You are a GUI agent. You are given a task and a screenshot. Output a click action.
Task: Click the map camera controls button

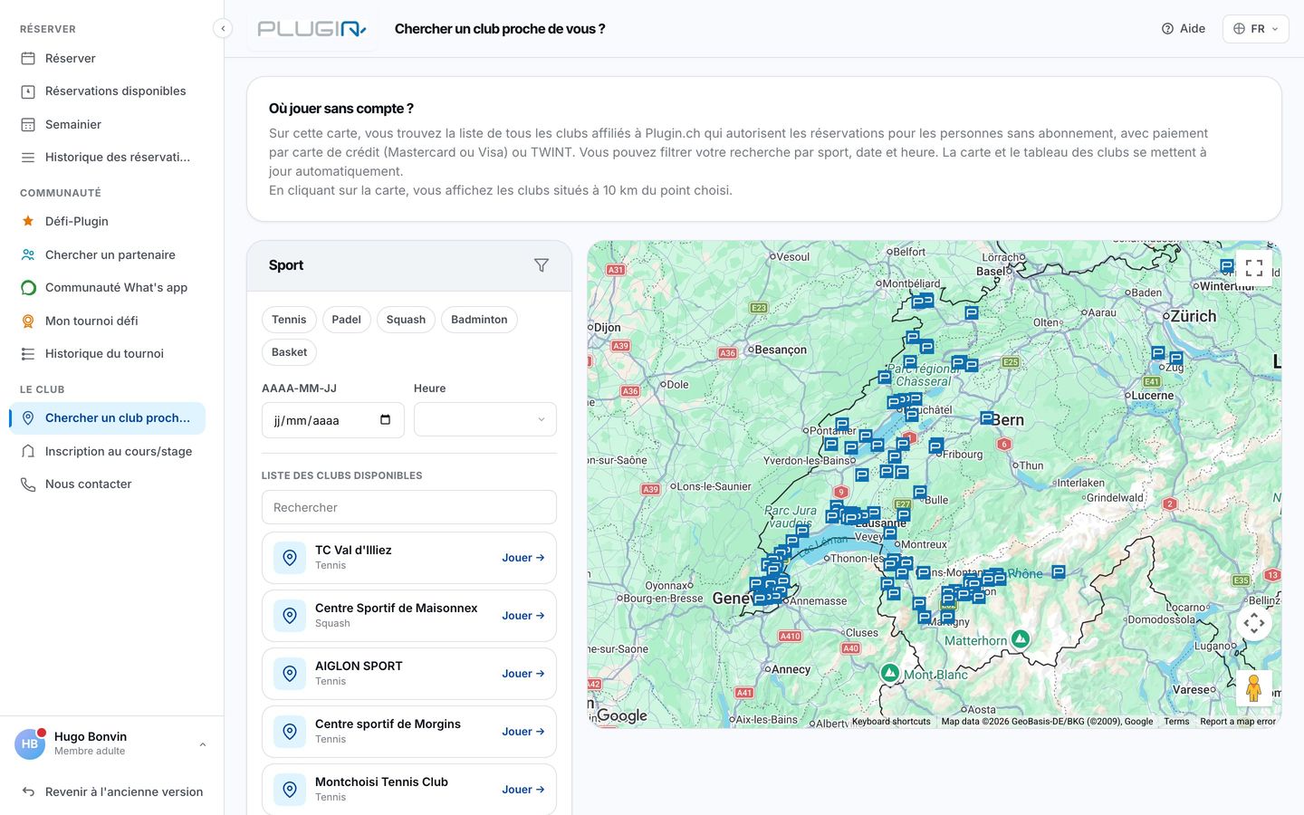[x=1254, y=623]
